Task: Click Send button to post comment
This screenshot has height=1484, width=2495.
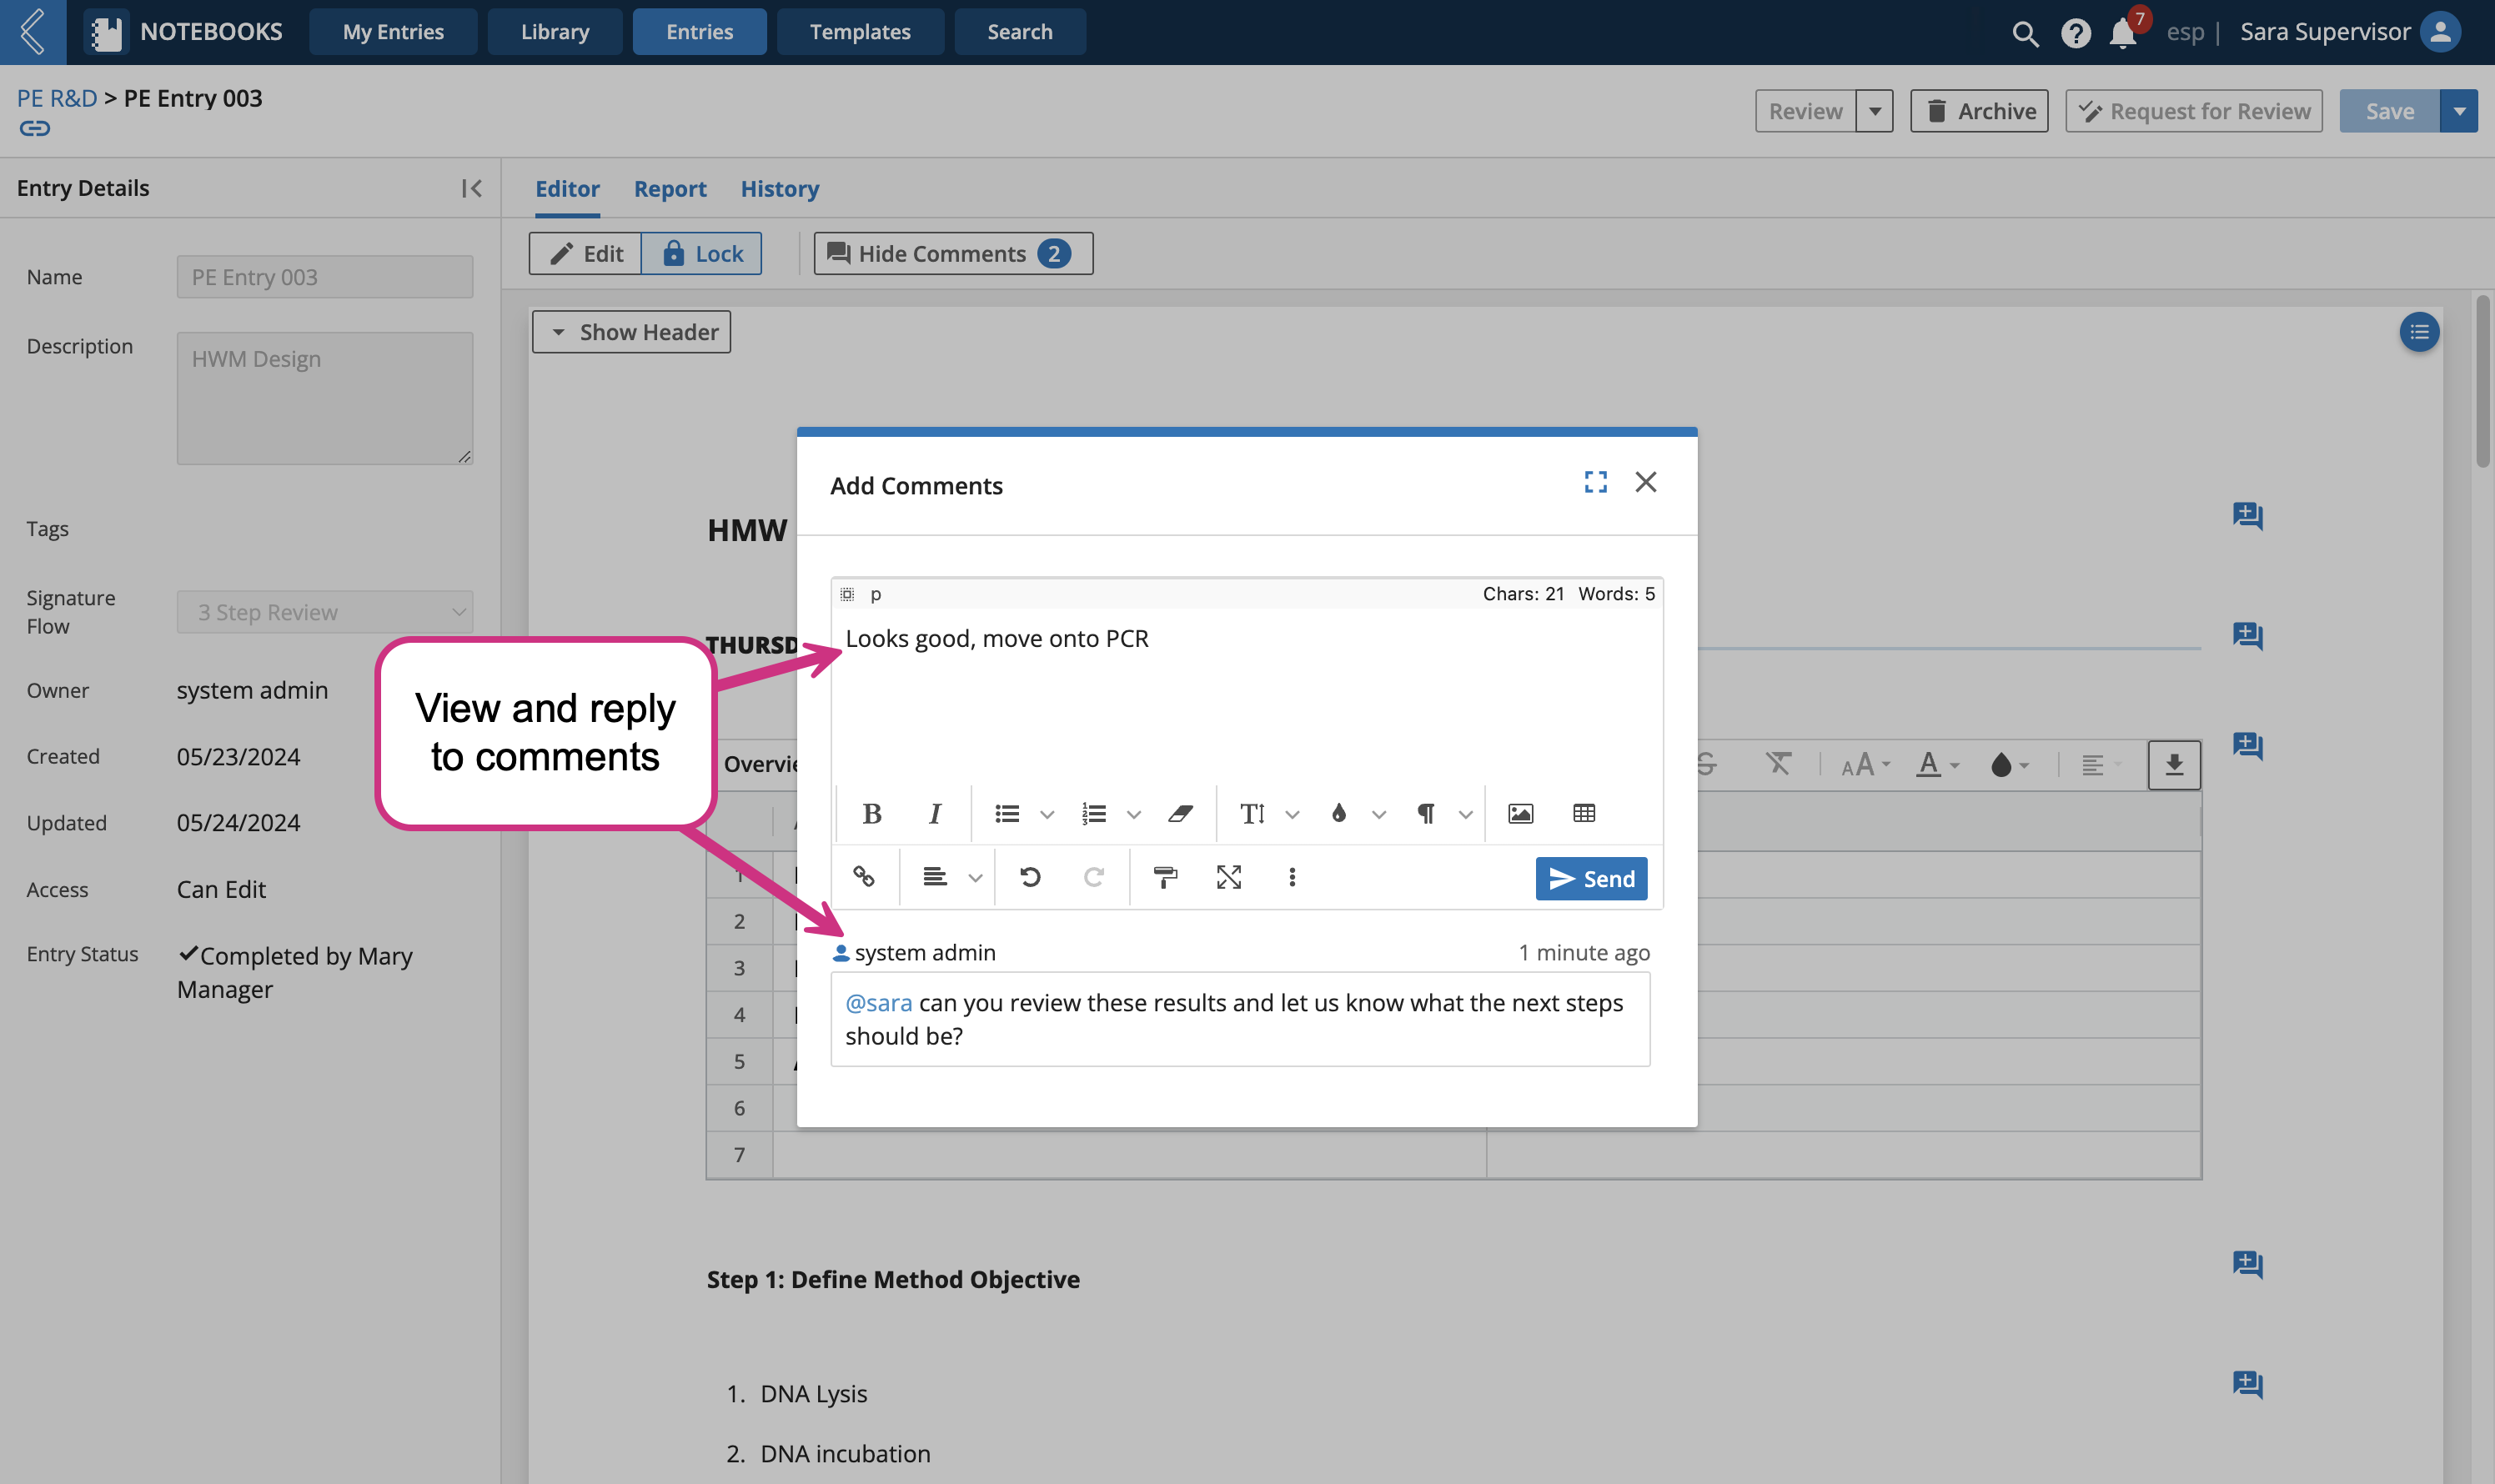Action: (x=1590, y=878)
